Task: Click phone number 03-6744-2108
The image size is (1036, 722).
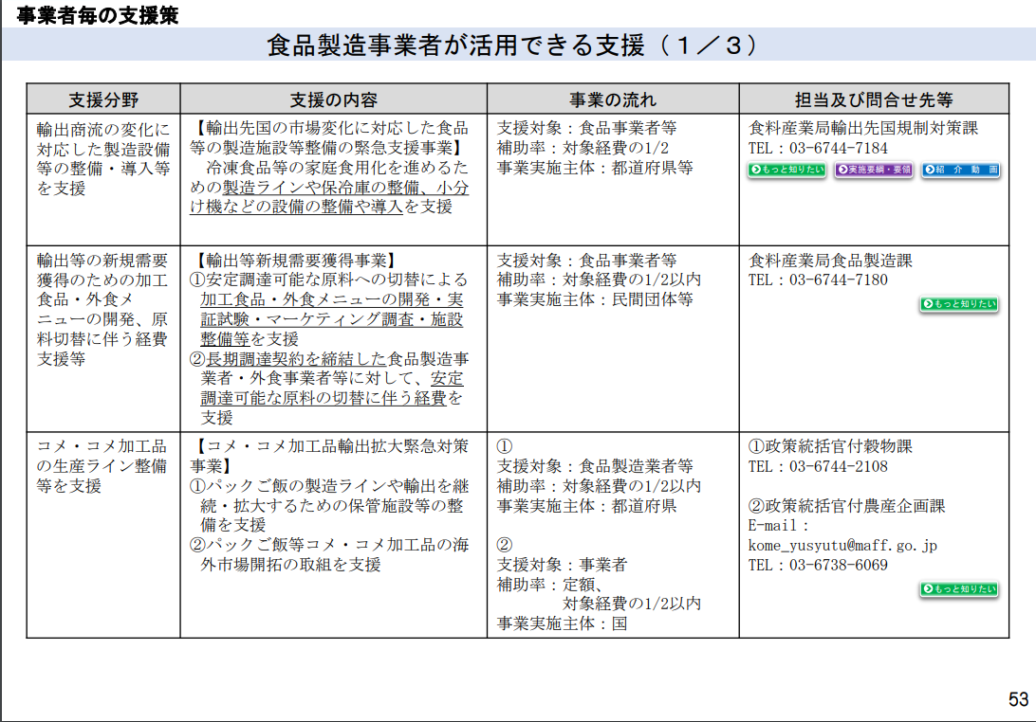Action: click(839, 466)
